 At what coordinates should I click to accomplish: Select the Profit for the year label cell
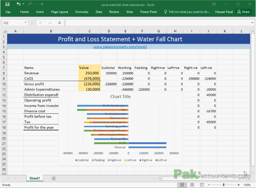coord(41,128)
